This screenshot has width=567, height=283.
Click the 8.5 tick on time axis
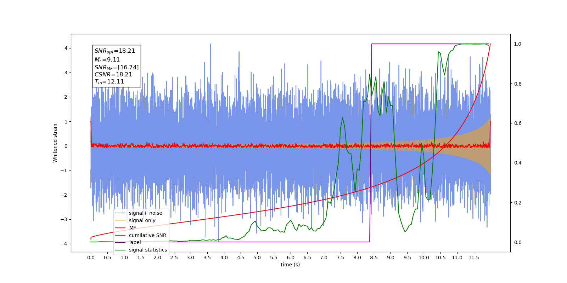374,258
